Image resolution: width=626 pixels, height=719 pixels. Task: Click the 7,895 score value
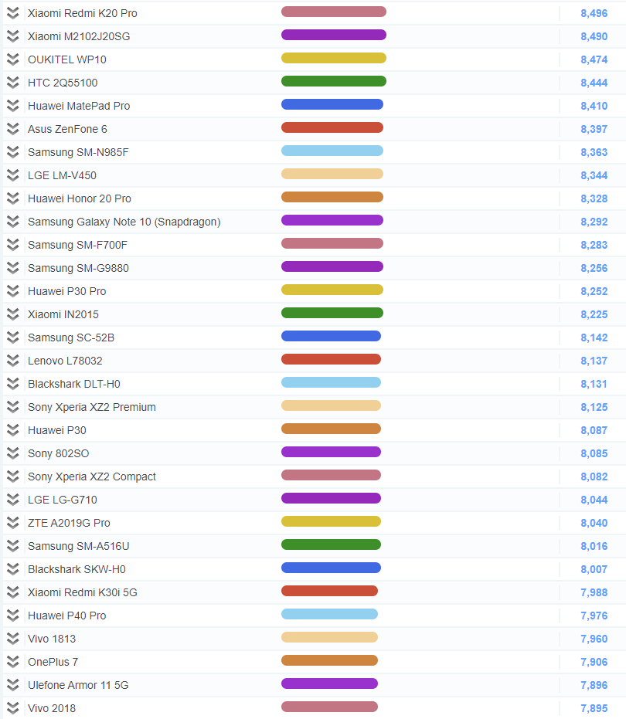(594, 708)
